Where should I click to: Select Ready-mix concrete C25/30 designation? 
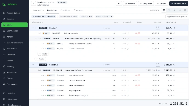click(x=80, y=44)
